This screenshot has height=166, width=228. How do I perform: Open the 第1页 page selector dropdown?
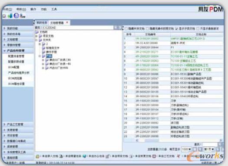click(209, 149)
